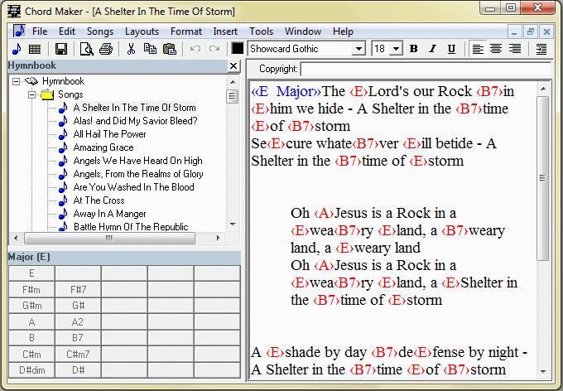Viewport: 563px width, 391px height.
Task: Insert the B7 chord from chord grid
Action: [x=78, y=338]
